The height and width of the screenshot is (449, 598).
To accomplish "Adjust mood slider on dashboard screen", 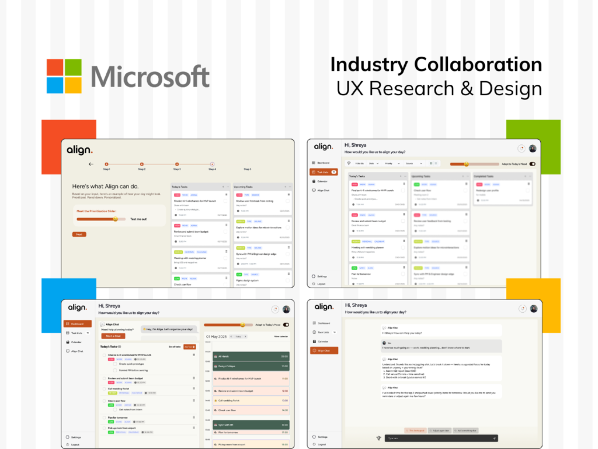I will coord(228,325).
